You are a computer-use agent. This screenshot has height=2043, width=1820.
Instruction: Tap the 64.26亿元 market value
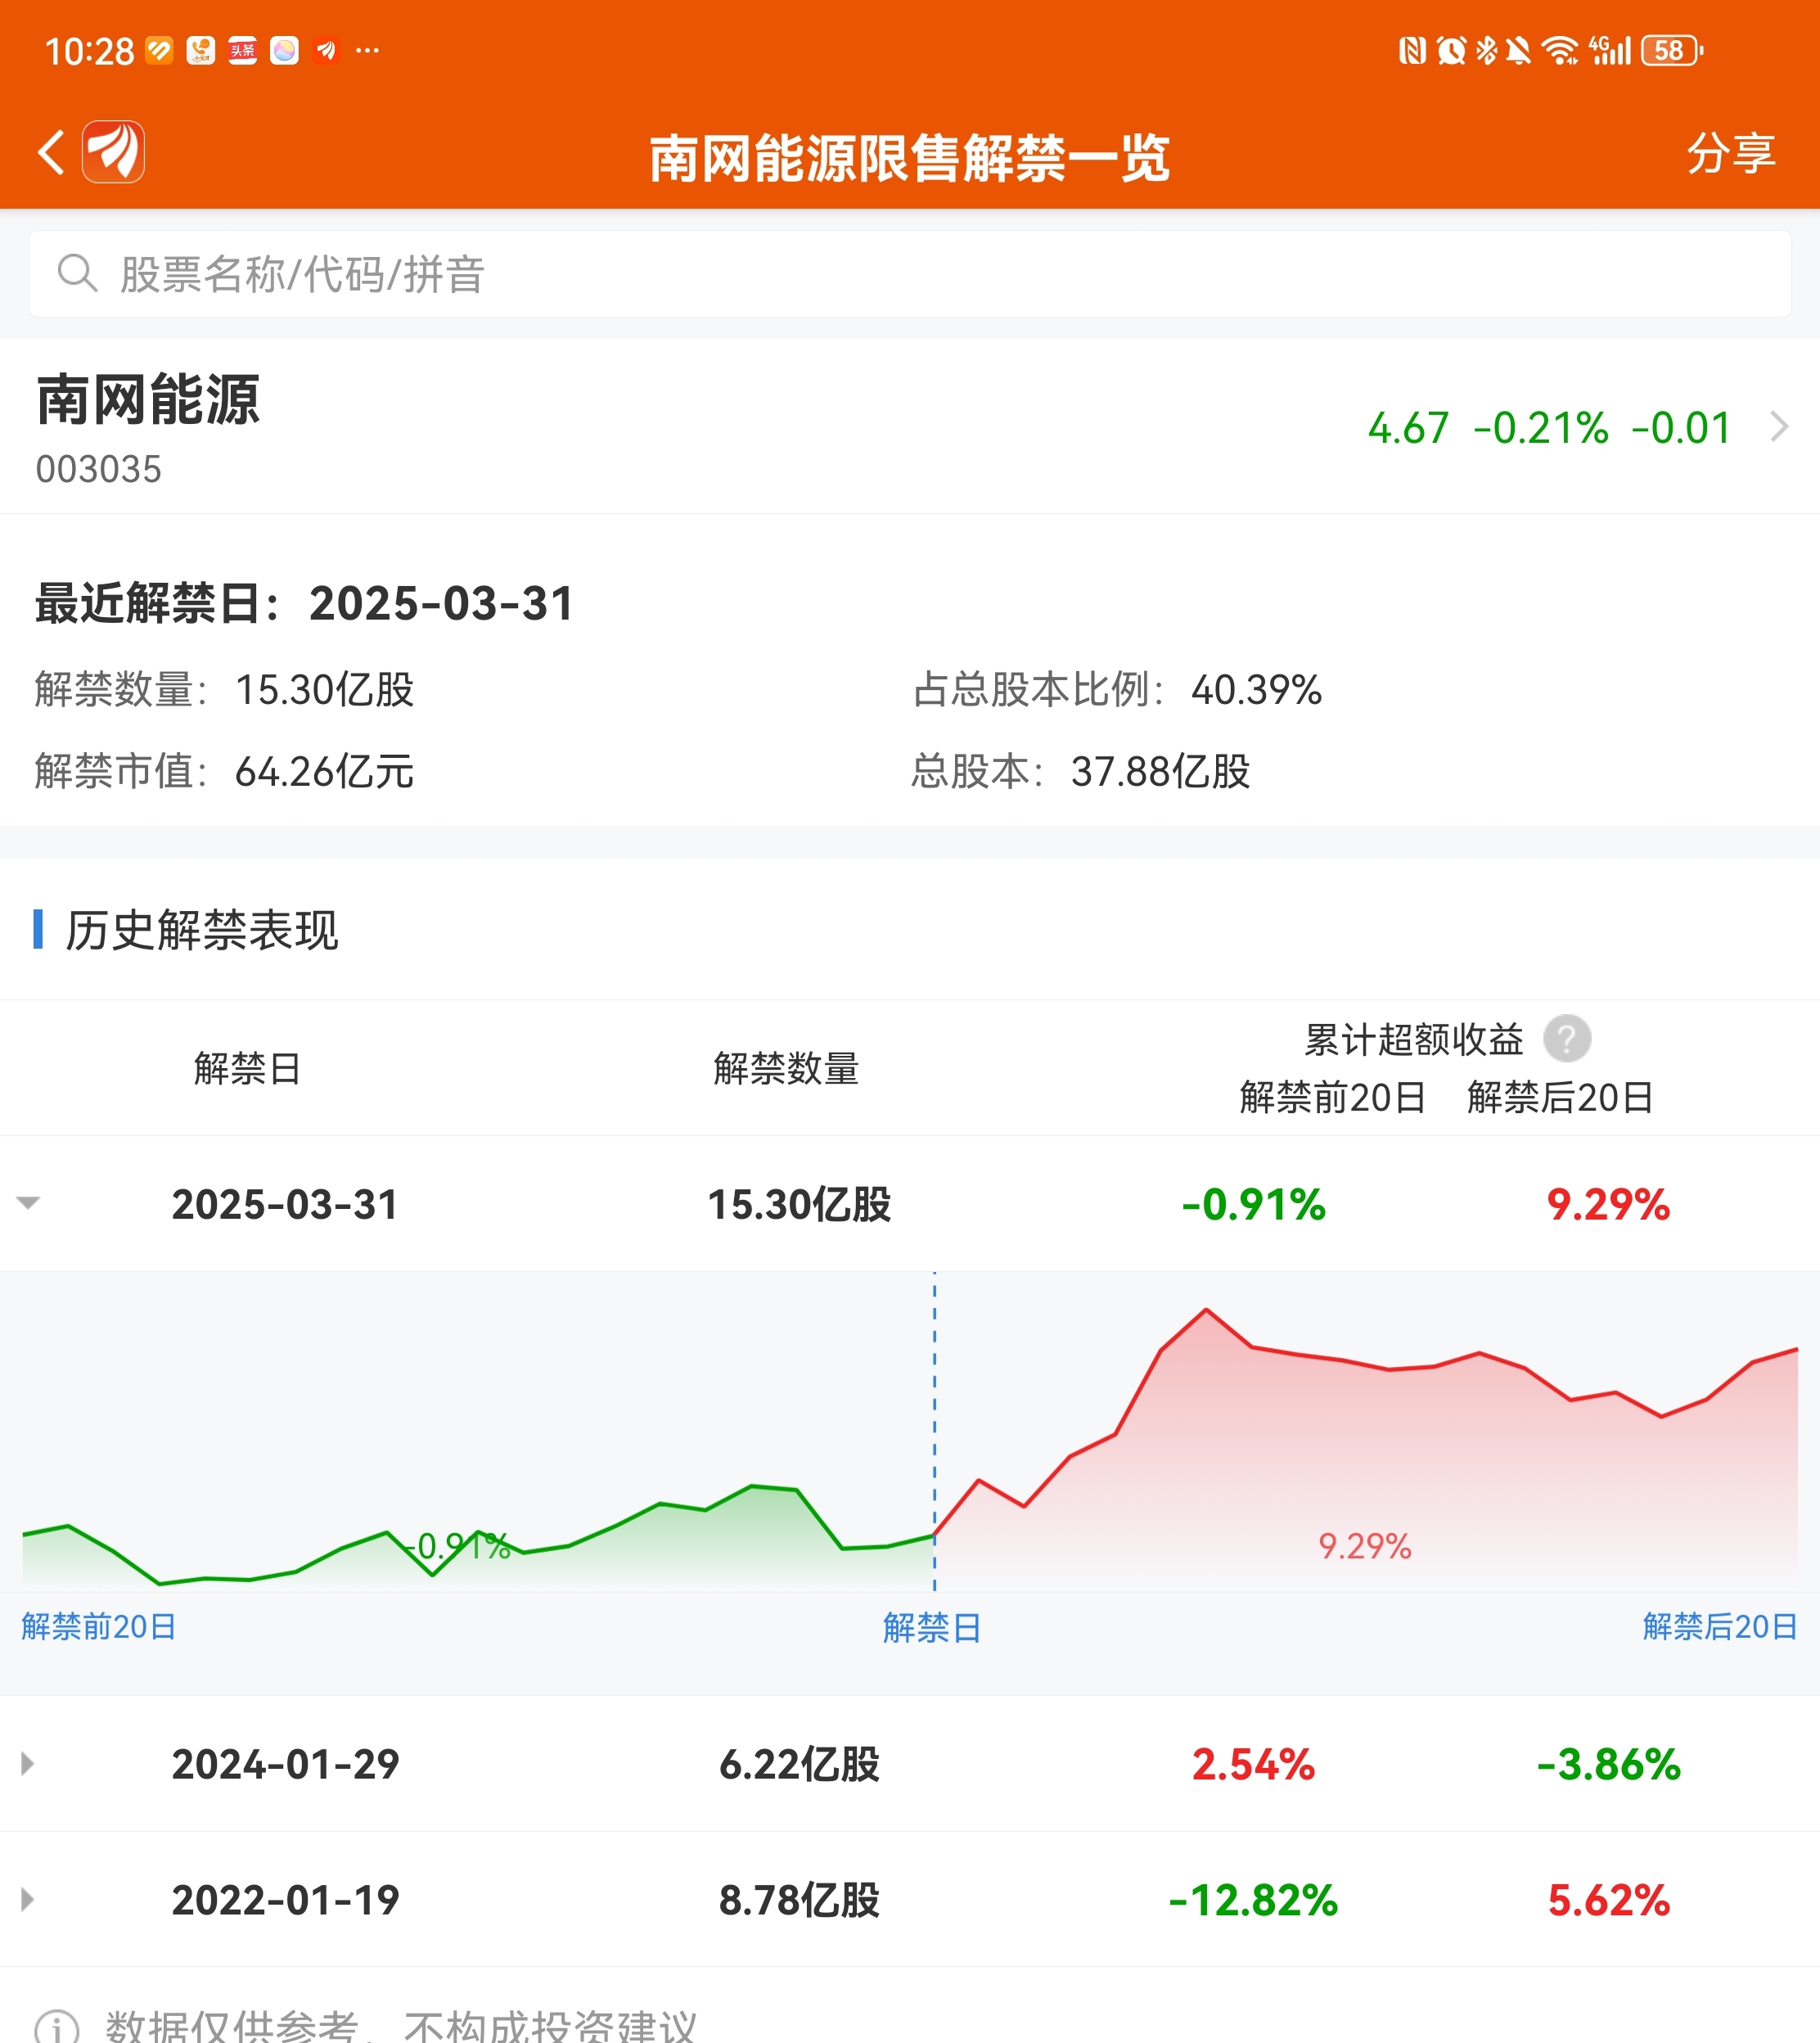[324, 772]
